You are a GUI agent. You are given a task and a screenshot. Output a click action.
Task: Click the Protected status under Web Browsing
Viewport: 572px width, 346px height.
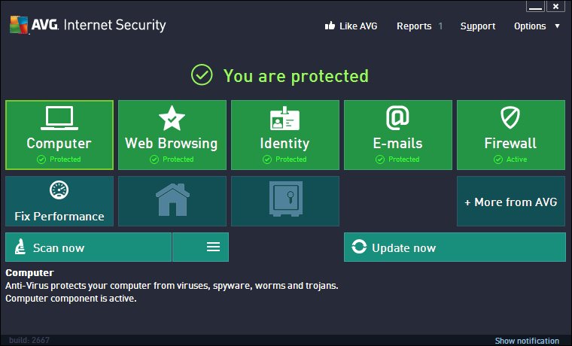point(172,159)
